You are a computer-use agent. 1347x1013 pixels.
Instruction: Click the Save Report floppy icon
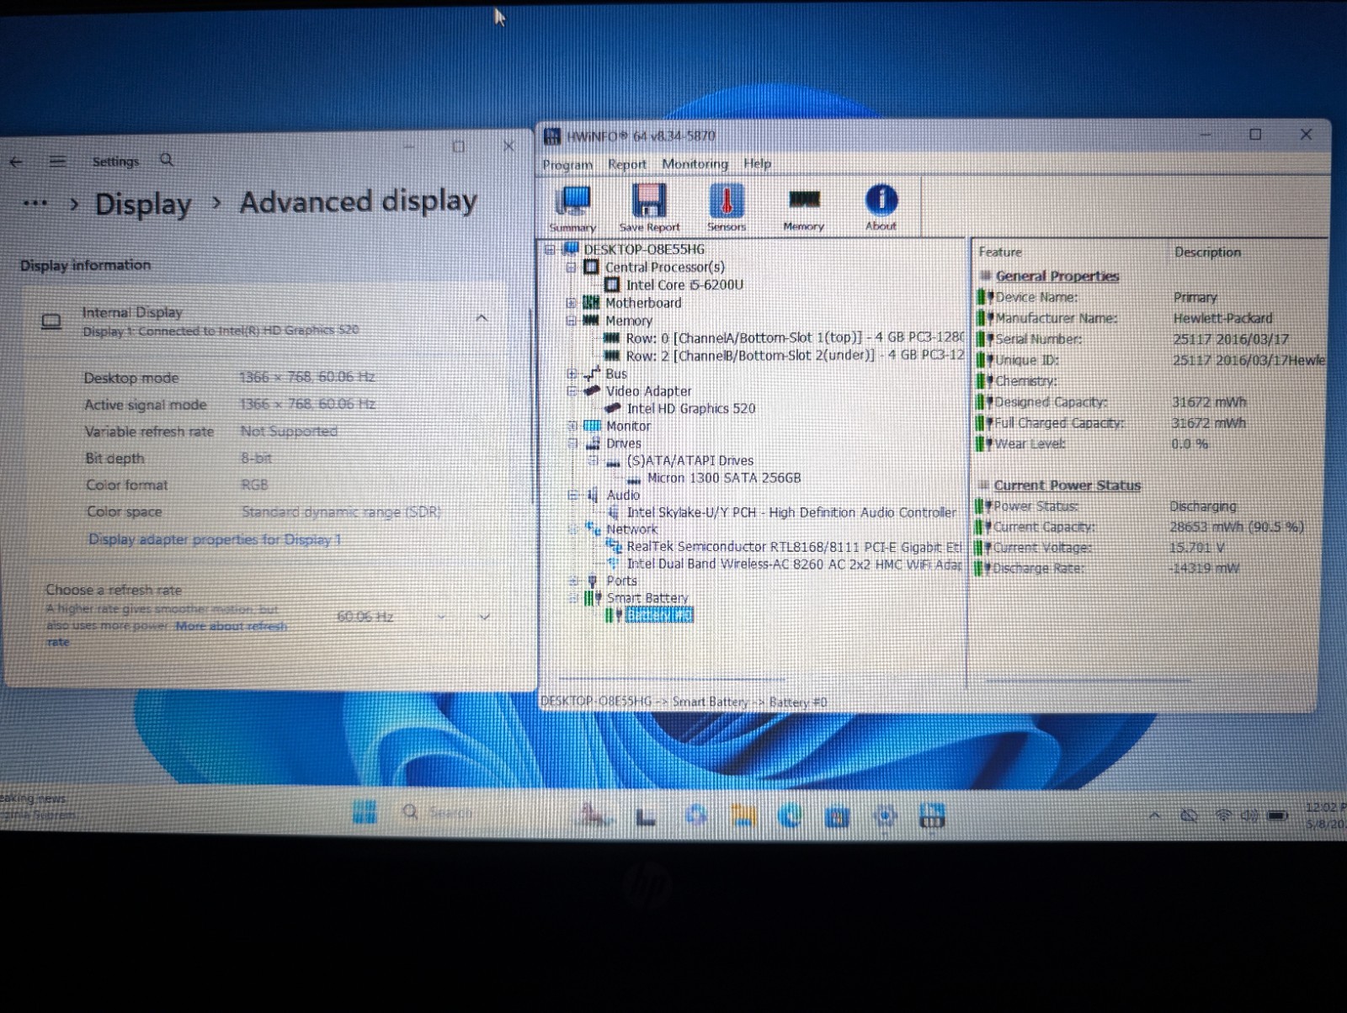click(649, 208)
